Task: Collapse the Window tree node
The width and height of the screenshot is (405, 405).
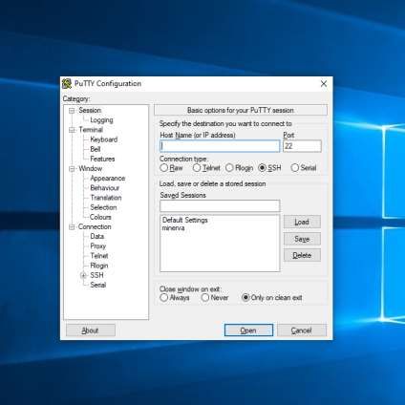Action: point(72,169)
